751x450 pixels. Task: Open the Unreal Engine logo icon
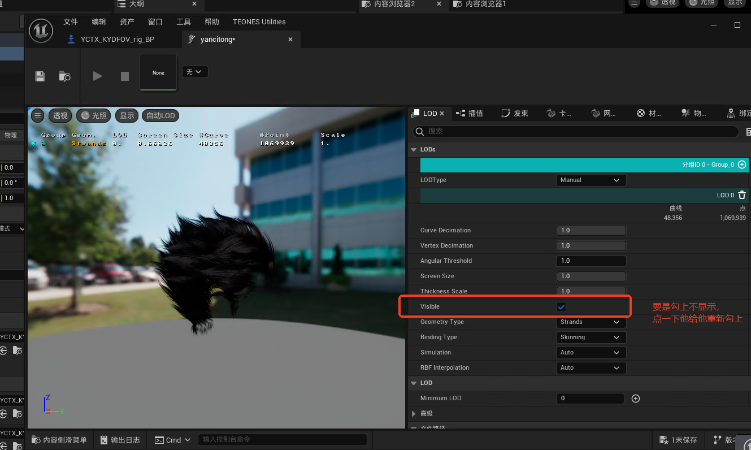coord(41,30)
